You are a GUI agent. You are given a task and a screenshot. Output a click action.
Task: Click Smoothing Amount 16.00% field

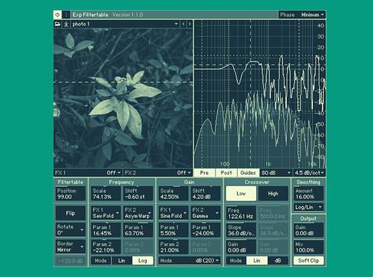click(x=308, y=194)
